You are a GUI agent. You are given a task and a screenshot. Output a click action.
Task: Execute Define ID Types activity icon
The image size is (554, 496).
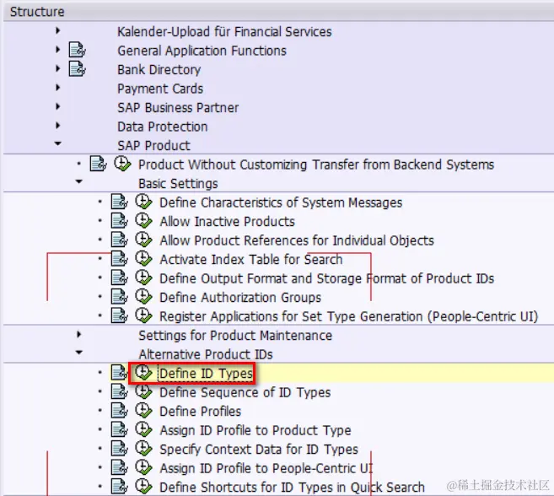click(x=143, y=373)
